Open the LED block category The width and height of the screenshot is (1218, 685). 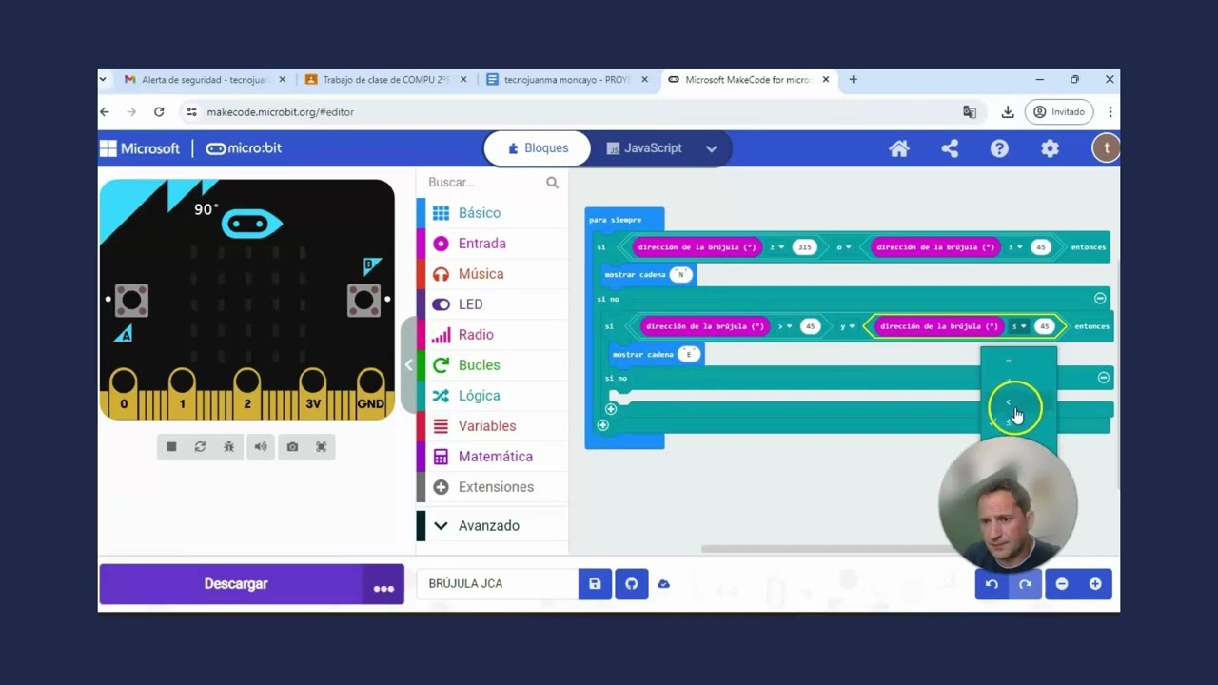point(492,304)
